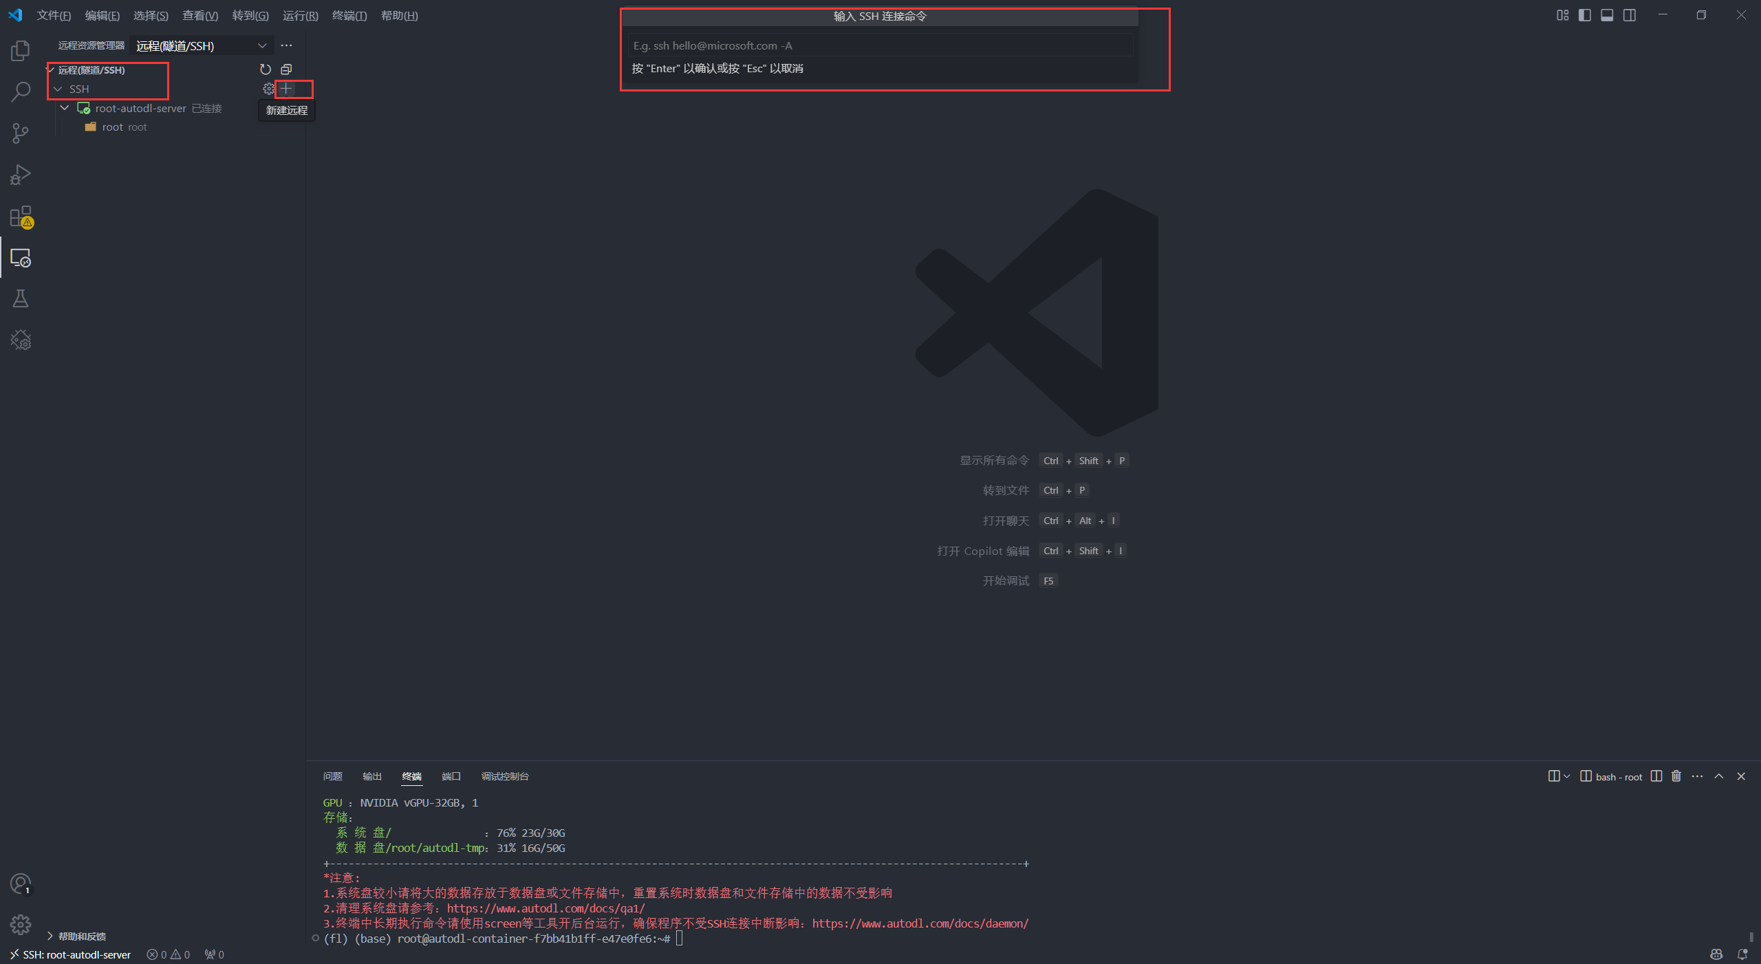The image size is (1761, 964).
Task: Click SSH: root-autodl-server status bar button
Action: (69, 954)
